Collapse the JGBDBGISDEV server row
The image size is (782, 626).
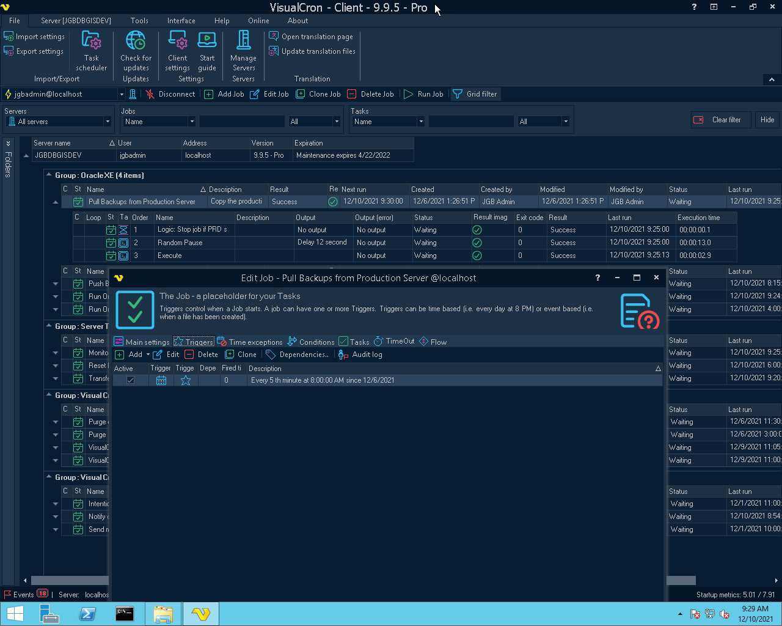[26, 156]
